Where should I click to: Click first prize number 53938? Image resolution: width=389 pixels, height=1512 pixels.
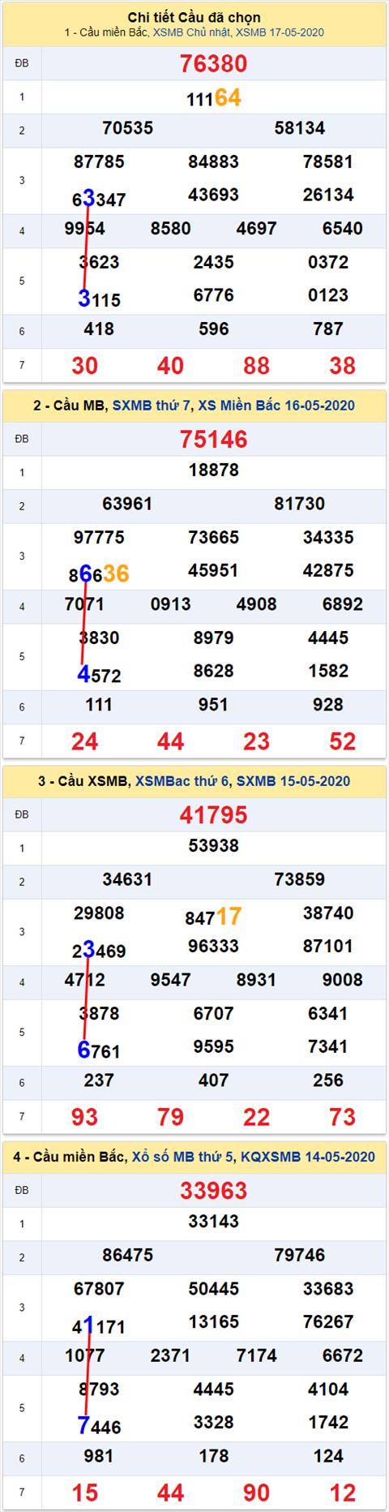coord(214,846)
